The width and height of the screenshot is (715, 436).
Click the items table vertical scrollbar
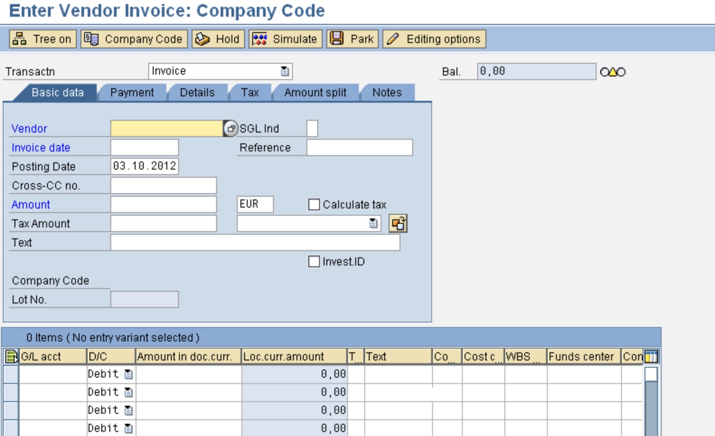coord(651,401)
